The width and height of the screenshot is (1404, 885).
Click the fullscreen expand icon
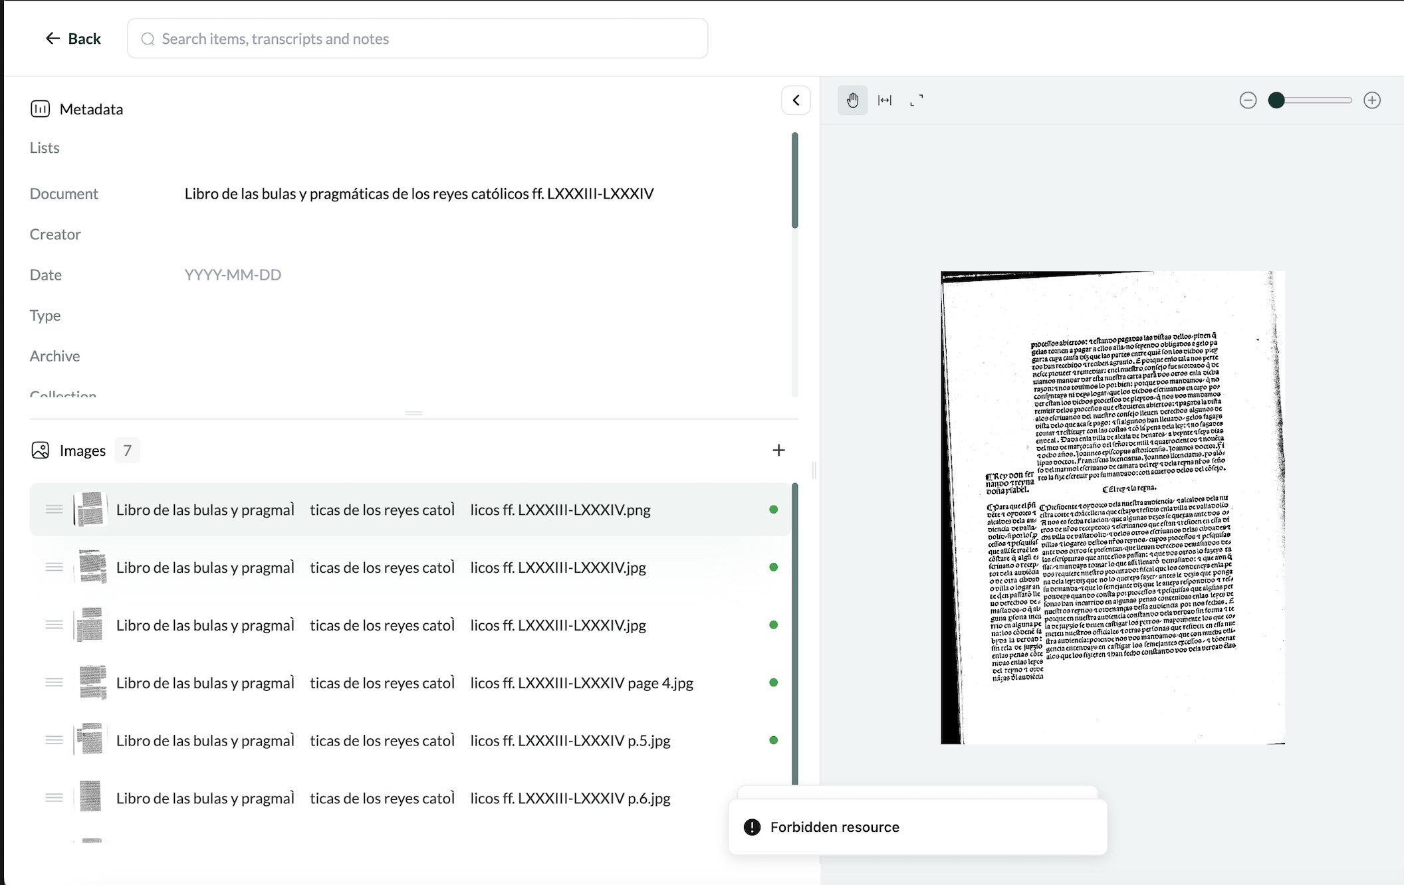917,100
